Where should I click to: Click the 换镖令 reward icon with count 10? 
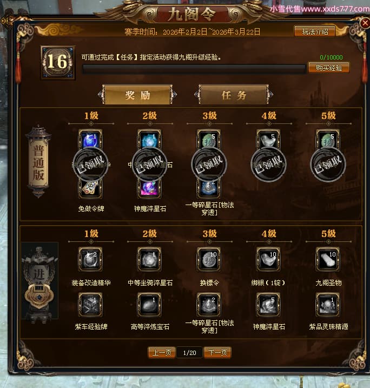click(x=209, y=259)
